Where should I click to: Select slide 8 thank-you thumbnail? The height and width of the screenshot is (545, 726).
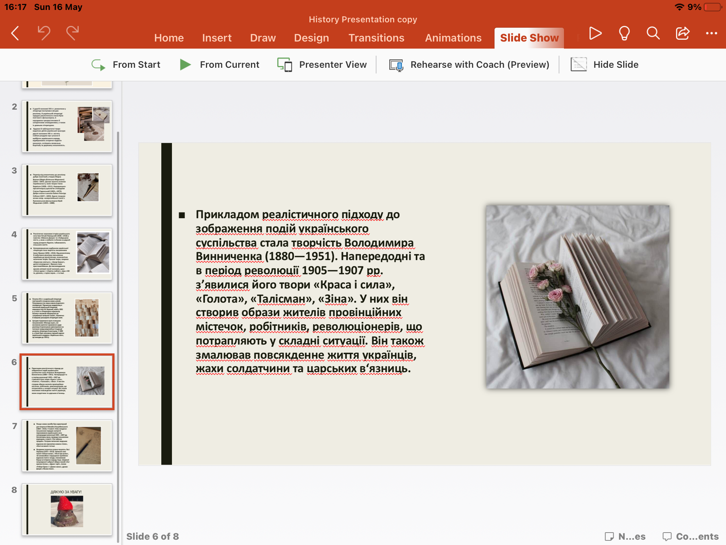point(67,510)
